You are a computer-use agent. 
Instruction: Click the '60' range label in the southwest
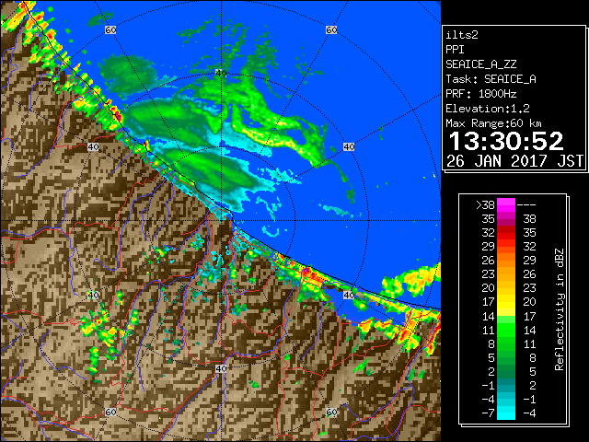point(110,412)
